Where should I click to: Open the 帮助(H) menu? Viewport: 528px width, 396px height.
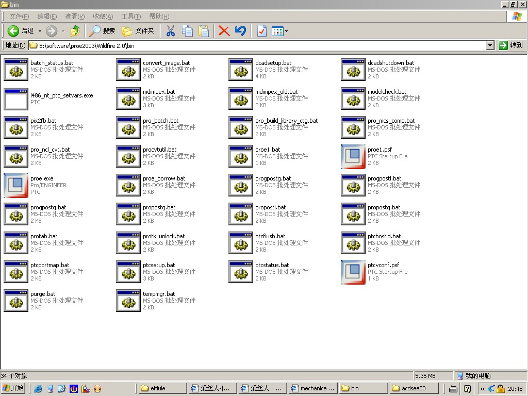[x=159, y=16]
